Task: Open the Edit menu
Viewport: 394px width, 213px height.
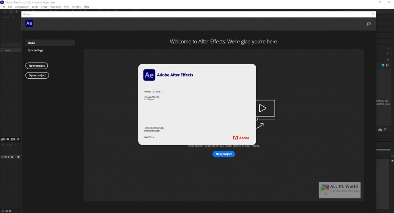Action: (x=10, y=7)
